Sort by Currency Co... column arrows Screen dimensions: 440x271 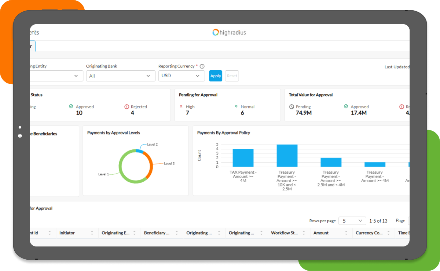tap(389, 233)
